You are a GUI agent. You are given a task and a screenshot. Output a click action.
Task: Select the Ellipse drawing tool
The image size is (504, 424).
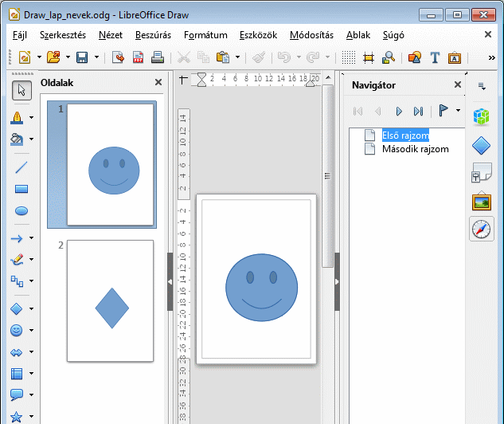pyautogui.click(x=21, y=211)
